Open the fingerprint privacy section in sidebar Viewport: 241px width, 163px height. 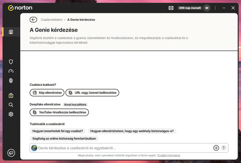coord(11,81)
